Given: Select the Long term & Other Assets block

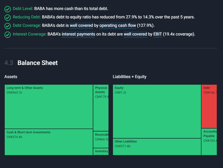Looking at the screenshot, I should click(49, 106).
